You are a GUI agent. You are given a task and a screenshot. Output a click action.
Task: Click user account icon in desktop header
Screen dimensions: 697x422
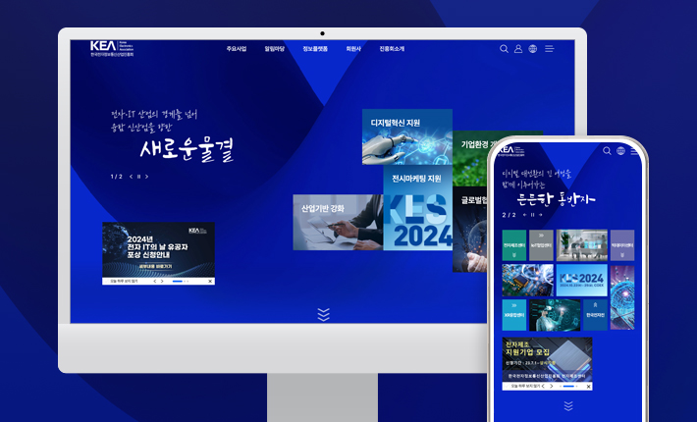pos(518,49)
